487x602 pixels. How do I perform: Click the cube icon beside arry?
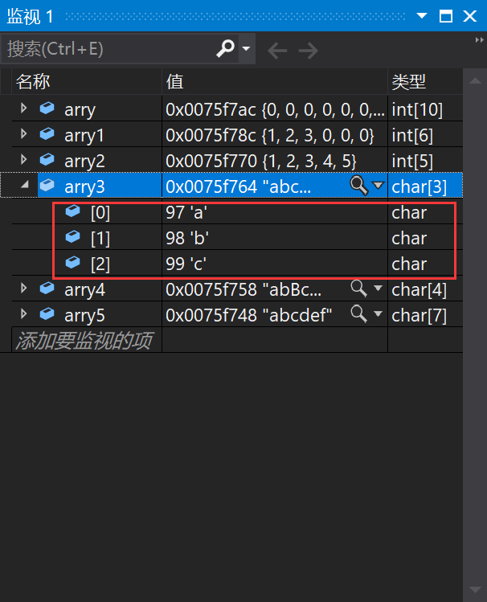(x=47, y=108)
